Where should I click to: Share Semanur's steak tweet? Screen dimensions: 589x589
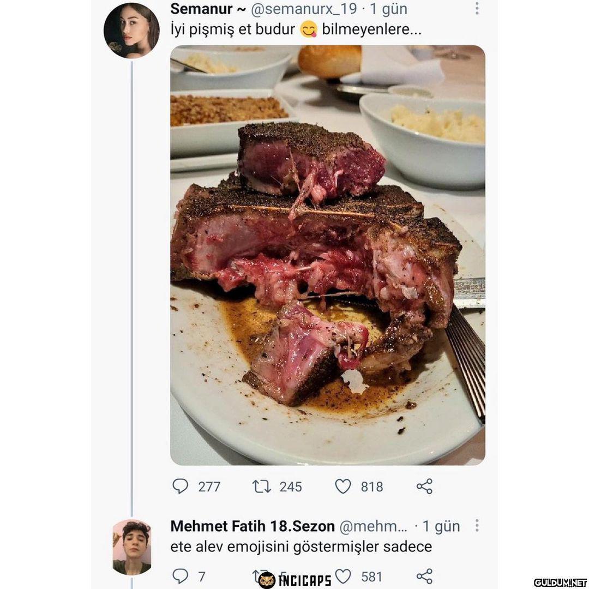click(x=424, y=486)
